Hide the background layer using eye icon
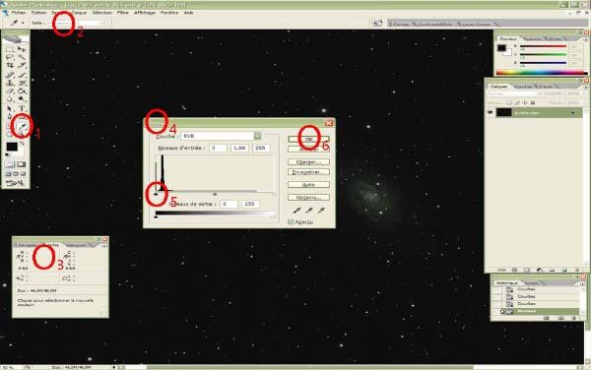This screenshot has height=370, width=591. point(491,112)
